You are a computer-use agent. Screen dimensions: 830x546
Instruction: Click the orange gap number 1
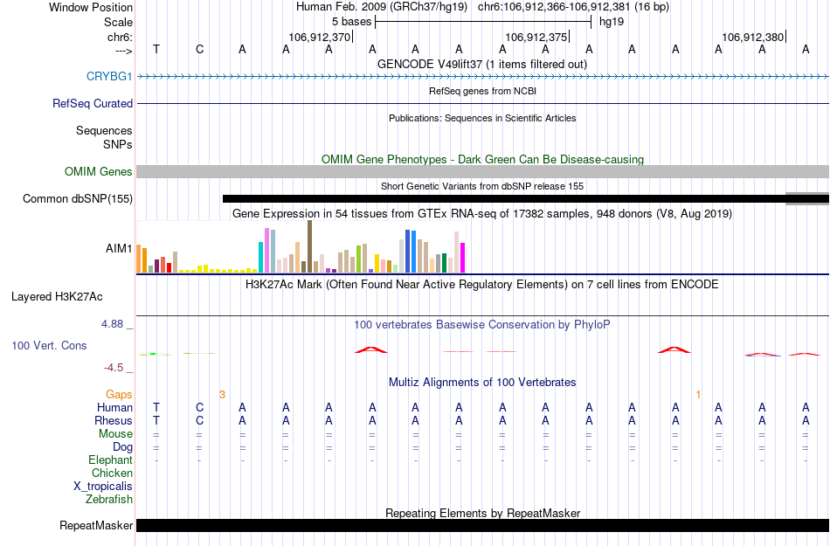point(698,395)
